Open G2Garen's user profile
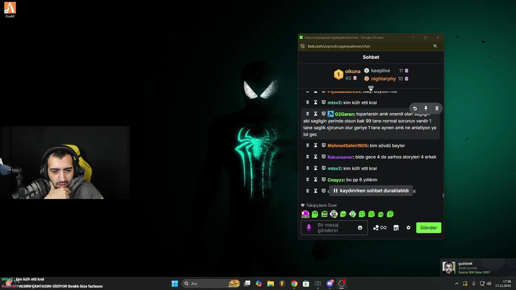 pos(344,114)
